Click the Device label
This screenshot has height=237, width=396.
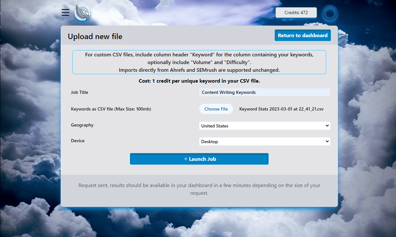click(x=78, y=141)
